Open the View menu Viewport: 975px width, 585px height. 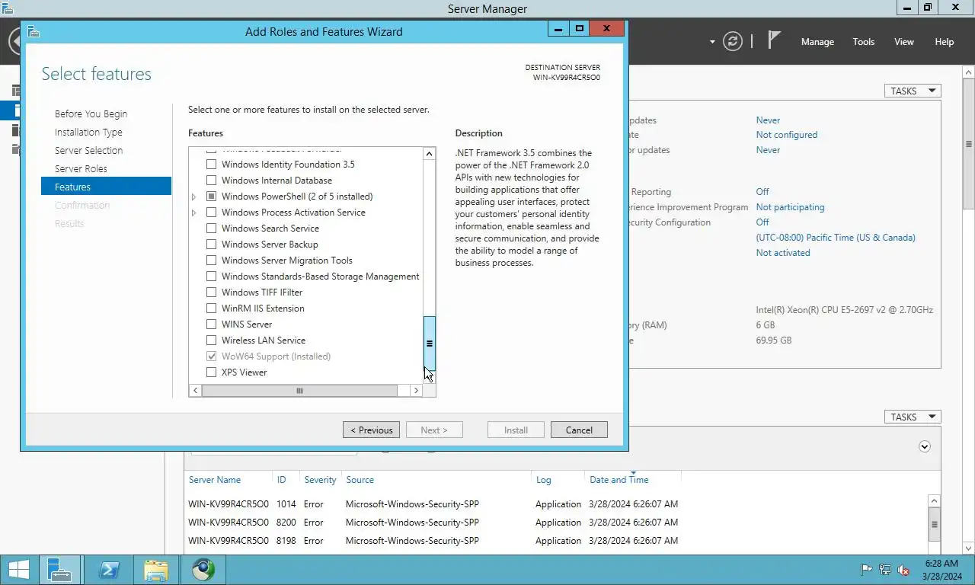pos(904,42)
